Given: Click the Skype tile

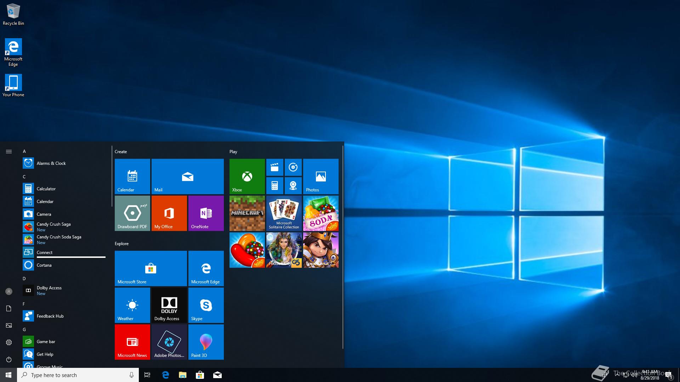Looking at the screenshot, I should (206, 305).
